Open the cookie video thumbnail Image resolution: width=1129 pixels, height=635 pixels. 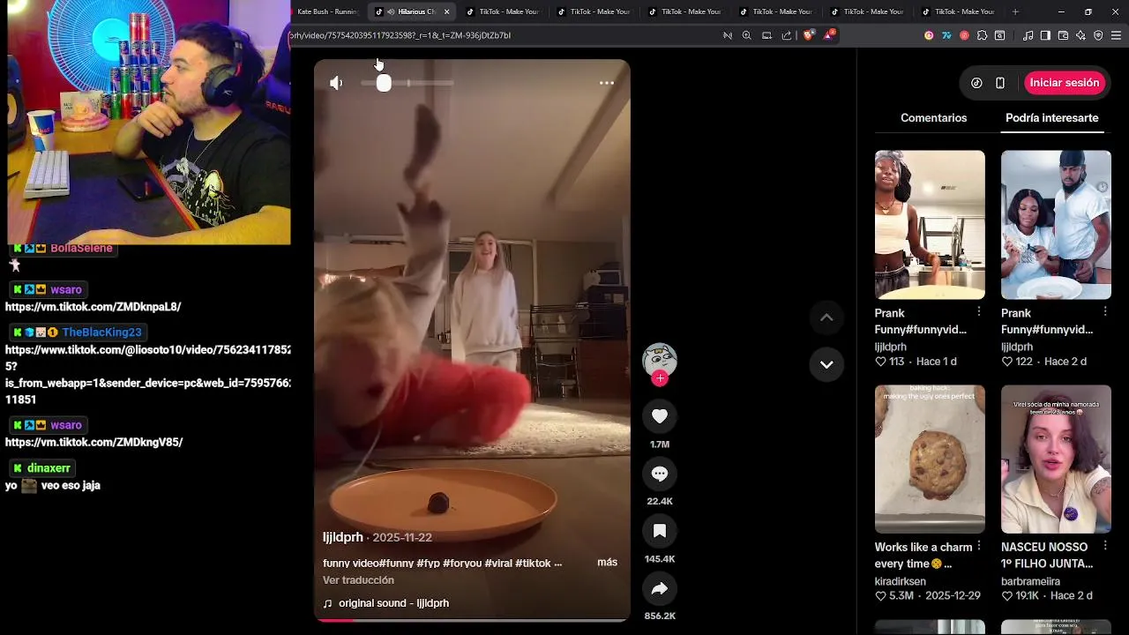930,459
